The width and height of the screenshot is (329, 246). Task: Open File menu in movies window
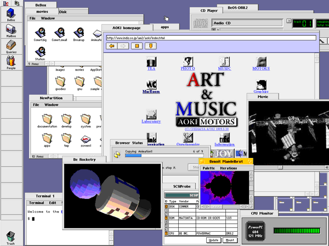click(32, 19)
